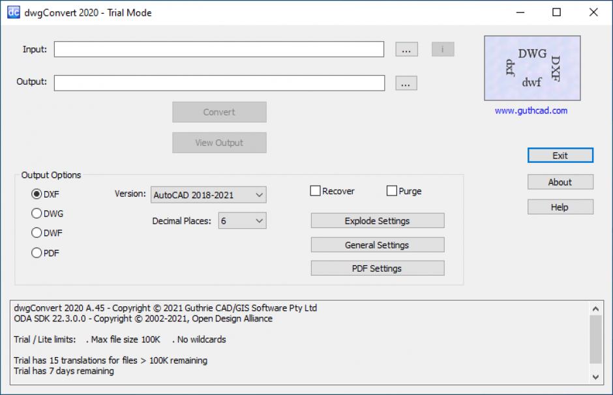Click the View Output button
Viewport: 613px width, 395px height.
[x=219, y=143]
